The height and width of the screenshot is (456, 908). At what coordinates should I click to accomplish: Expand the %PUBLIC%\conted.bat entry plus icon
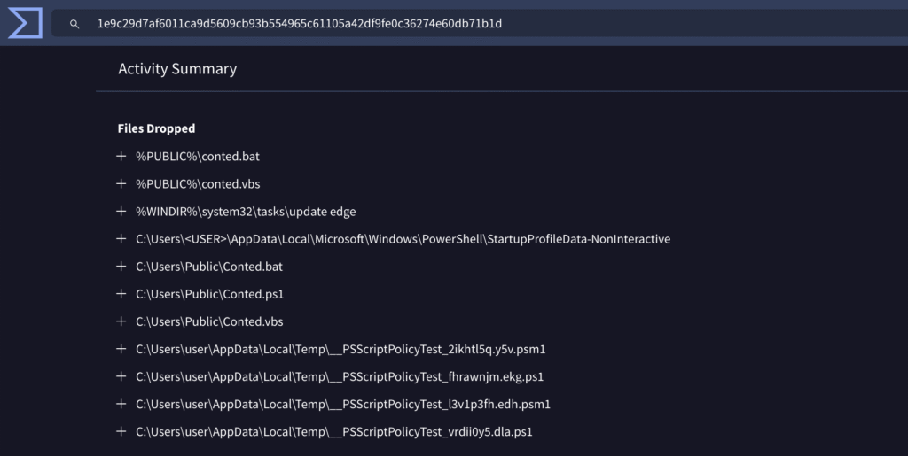(x=121, y=156)
